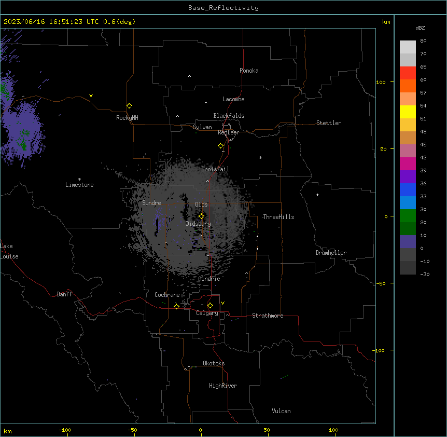447x437 pixels.
Task: Click the Innisfail label
Action: (x=215, y=169)
